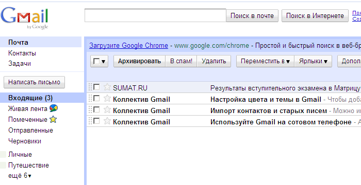Star the Используйте Gmail на сотовом message
This screenshot has width=361, height=185.
107,121
